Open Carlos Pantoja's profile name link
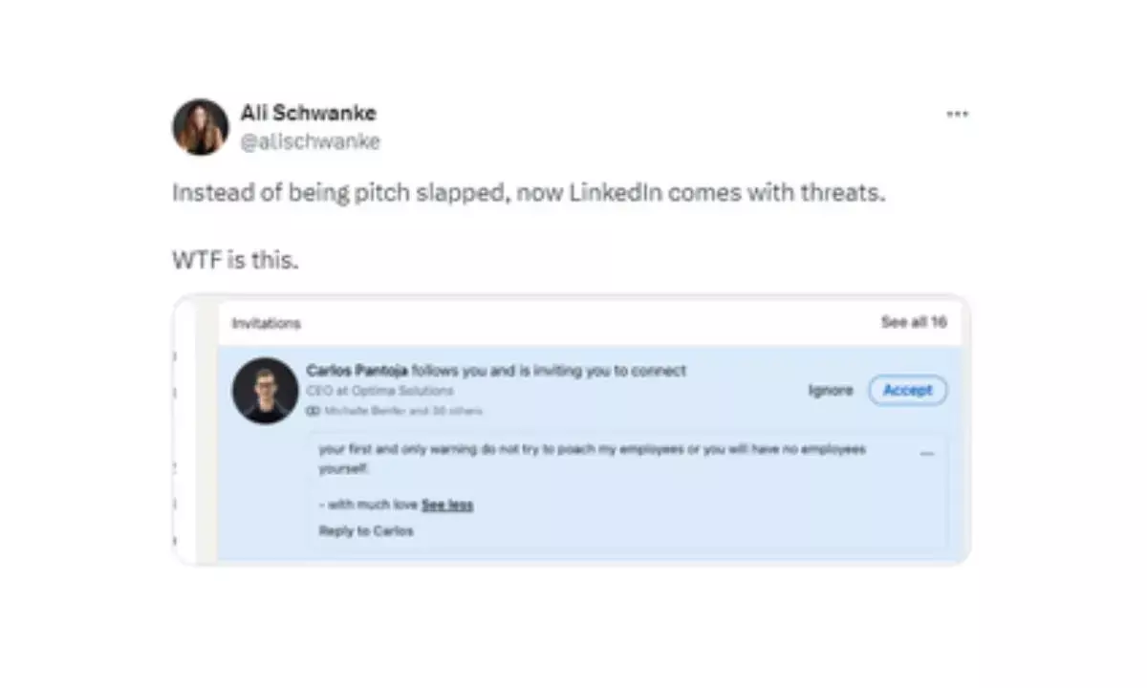Screen dimensions: 1147x688 [x=357, y=371]
